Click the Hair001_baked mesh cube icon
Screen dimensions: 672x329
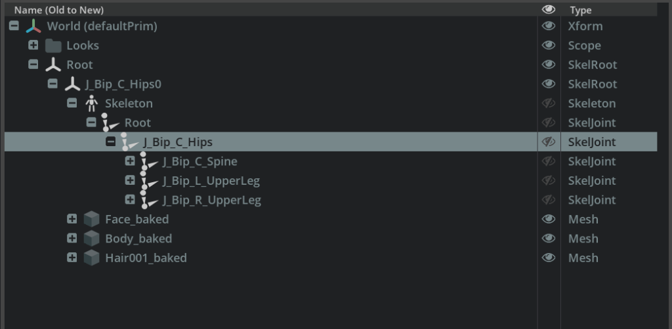[92, 258]
